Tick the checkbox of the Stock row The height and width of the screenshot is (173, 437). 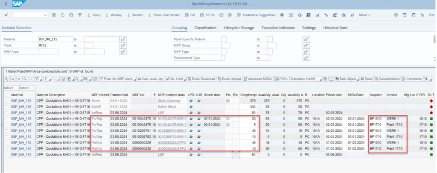pos(6,101)
